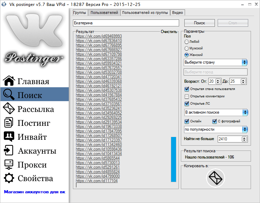Toggle Открытая стена пользователя checkbox
Viewport: 260px width, 203px height.
click(x=187, y=89)
